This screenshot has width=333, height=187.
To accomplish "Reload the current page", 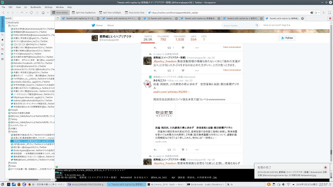I will (x=31, y=12).
